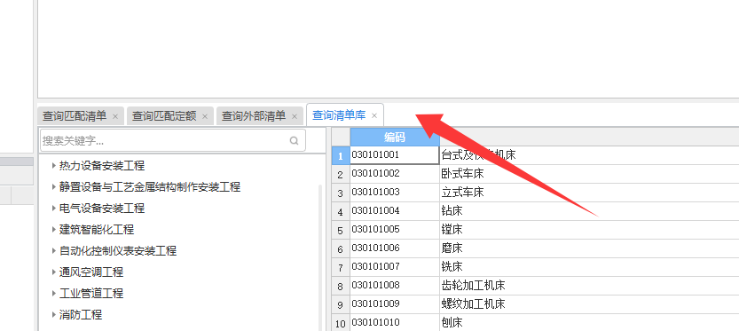Click the tree panel vertical scrollbar
This screenshot has height=331, width=739.
321,257
